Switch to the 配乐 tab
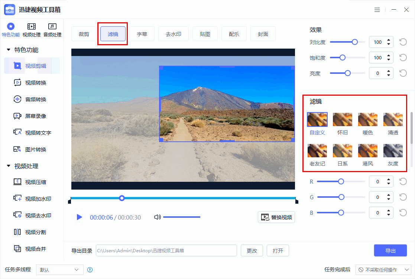415x279 pixels. 234,34
